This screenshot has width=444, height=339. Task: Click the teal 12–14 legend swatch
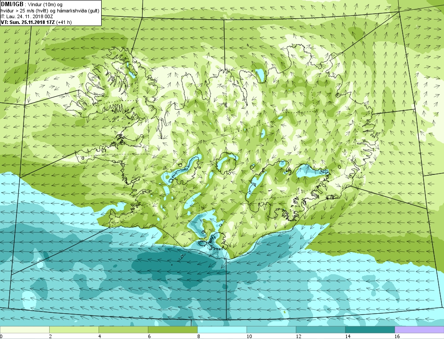(321, 330)
